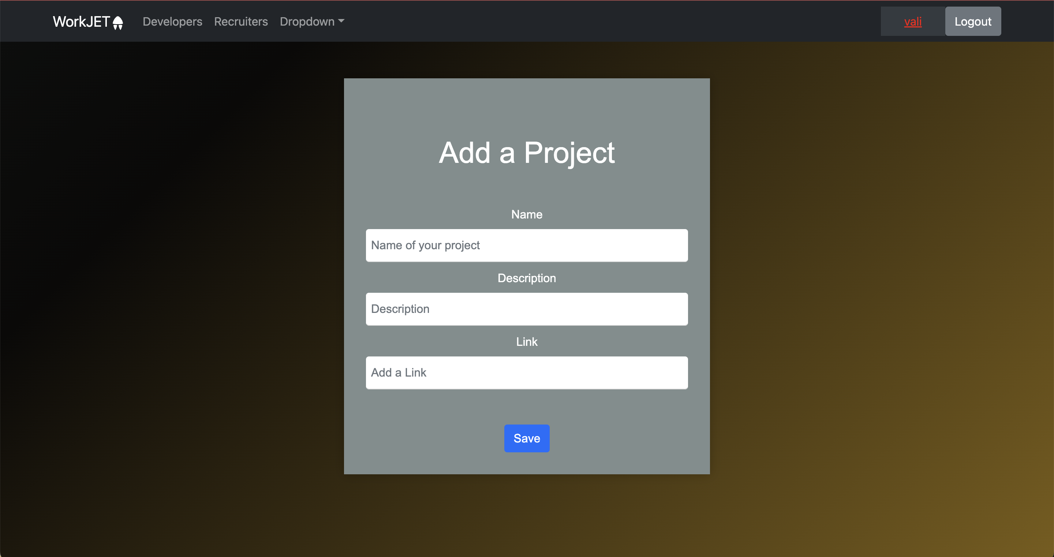The width and height of the screenshot is (1054, 557).
Task: Focus the 'Name of your project' field
Action: (527, 246)
